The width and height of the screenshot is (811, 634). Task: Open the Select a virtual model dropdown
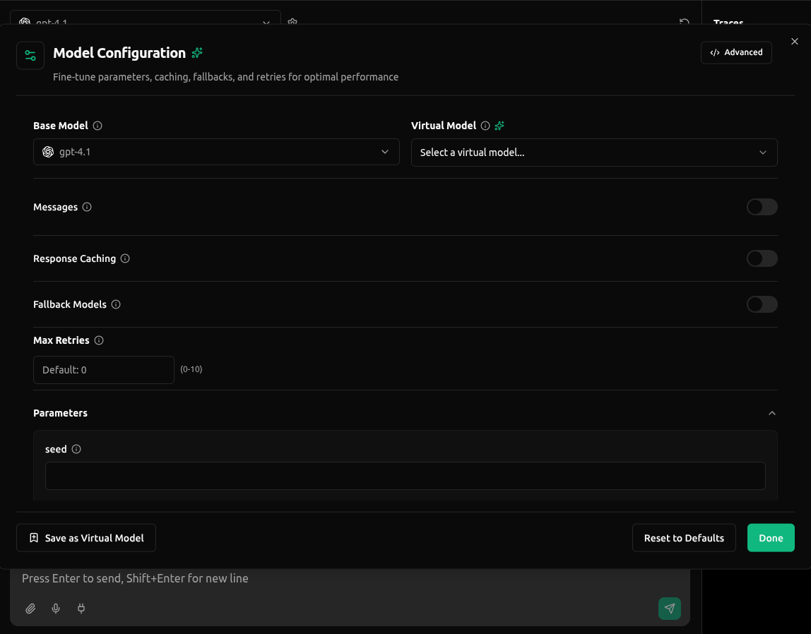[x=593, y=152]
